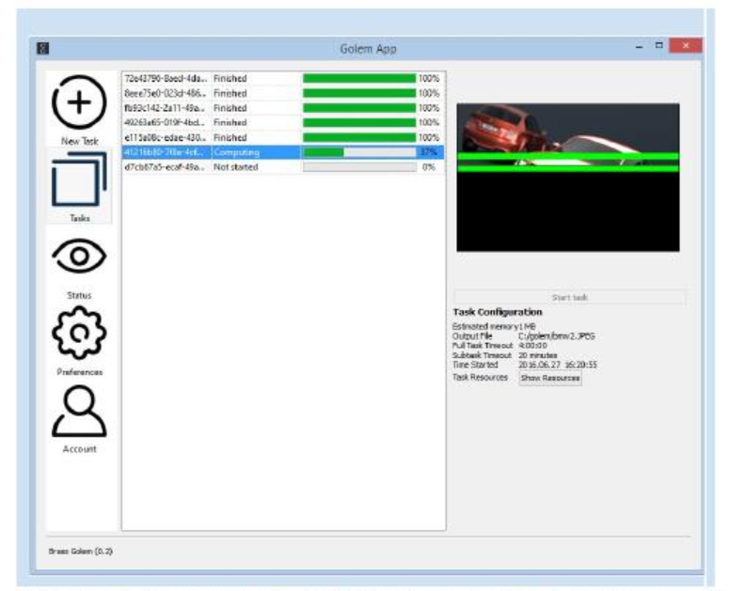Viewport: 730px width, 591px height.
Task: Select task row 72e43796-8aed-4da
Action: point(282,79)
